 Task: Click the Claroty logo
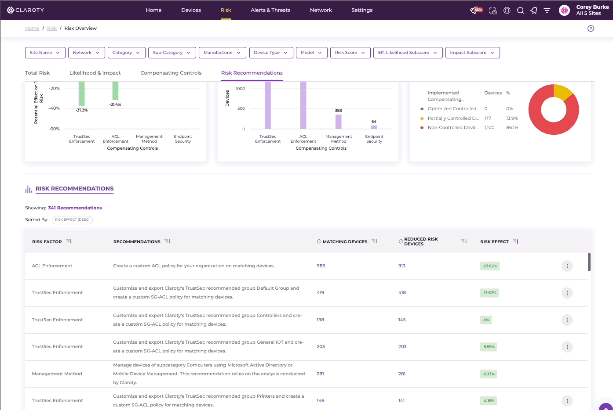pos(26,10)
